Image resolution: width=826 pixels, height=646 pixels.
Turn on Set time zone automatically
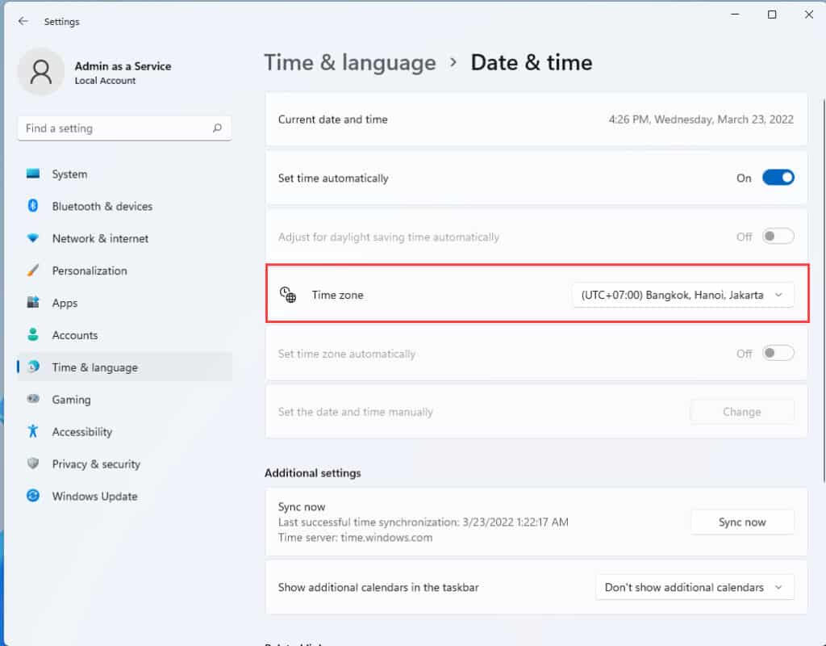point(777,353)
